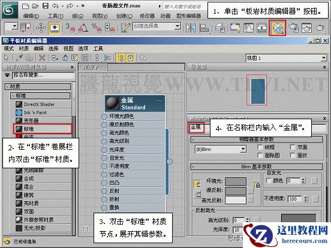The width and height of the screenshot is (331, 248).
Task: Open the 选项 menu in material editor
Action: (x=83, y=49)
